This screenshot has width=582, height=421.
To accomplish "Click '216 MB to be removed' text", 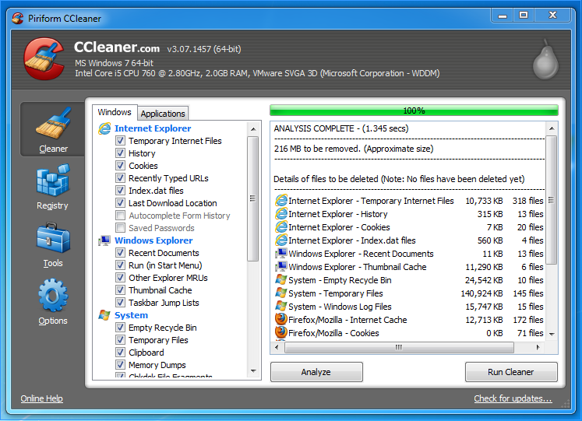I will (x=354, y=149).
